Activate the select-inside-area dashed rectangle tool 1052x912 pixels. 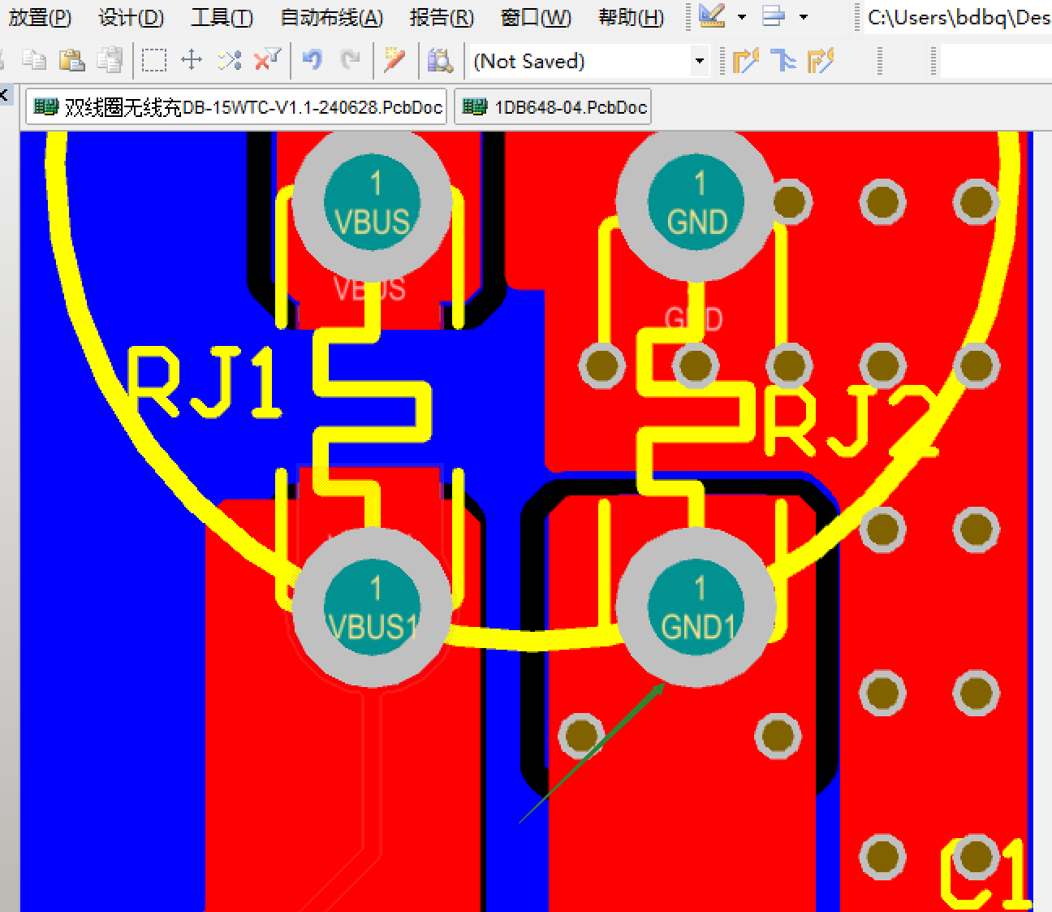153,60
